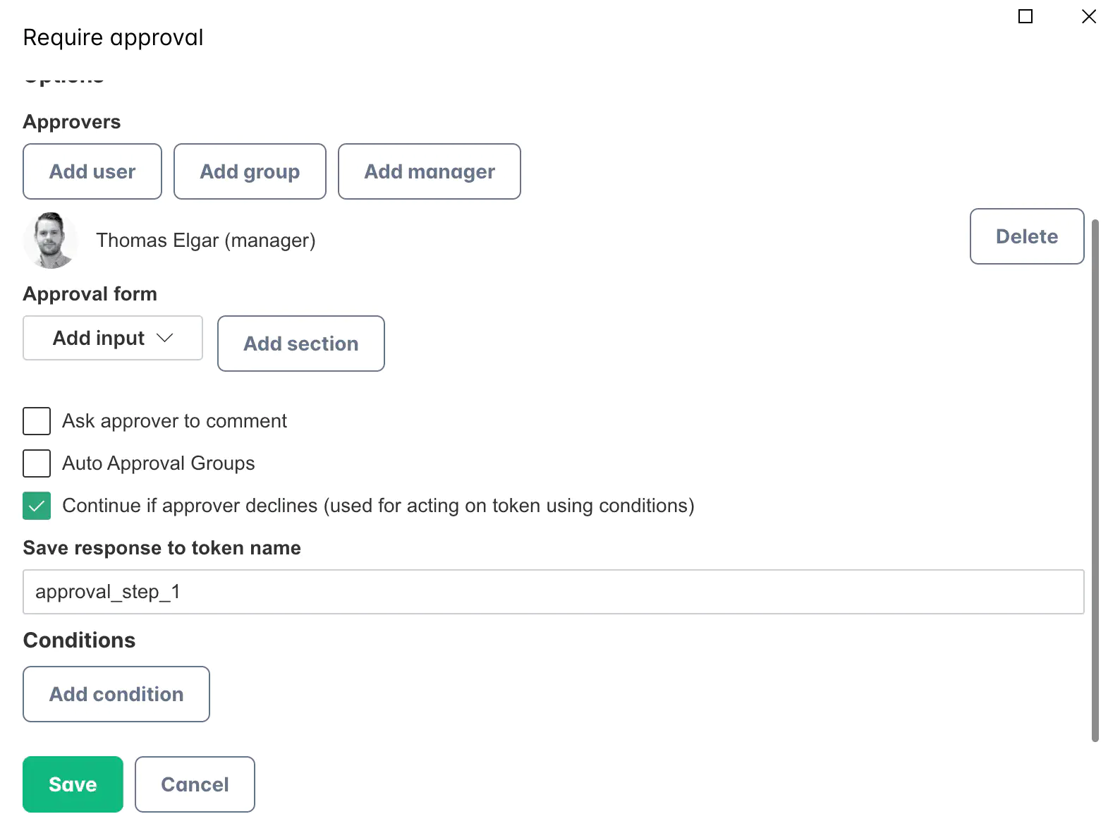1120x838 pixels.
Task: Open the Add input dropdown
Action: tap(112, 338)
